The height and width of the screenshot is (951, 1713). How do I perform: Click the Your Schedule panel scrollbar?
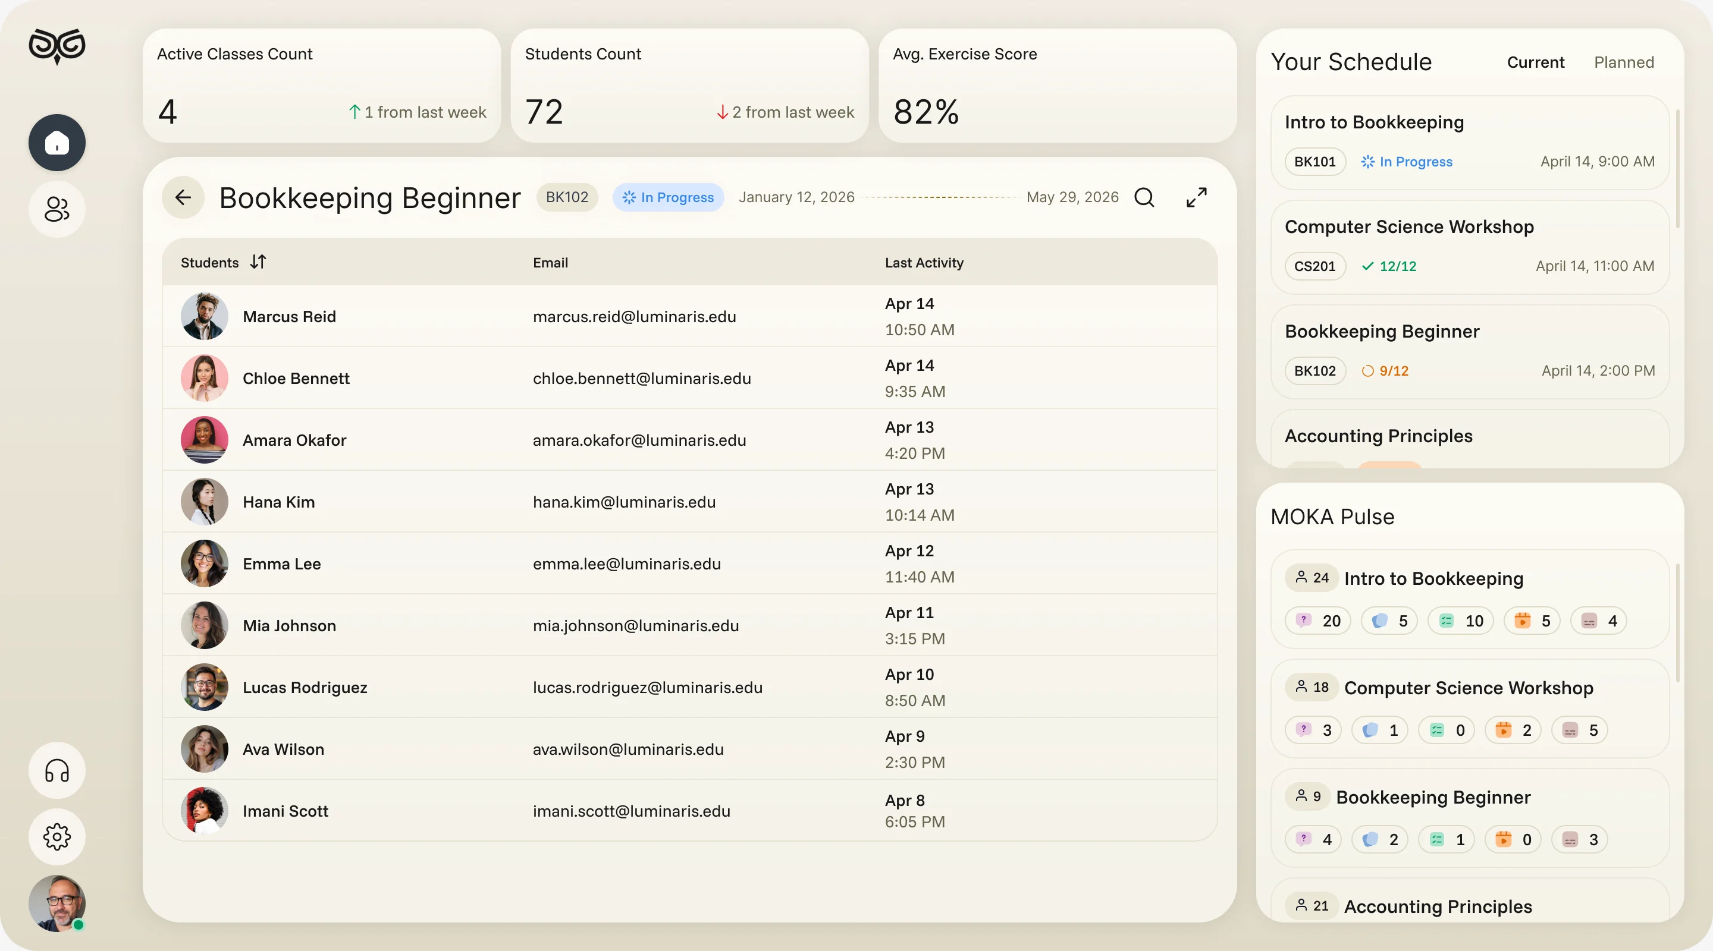click(1677, 169)
